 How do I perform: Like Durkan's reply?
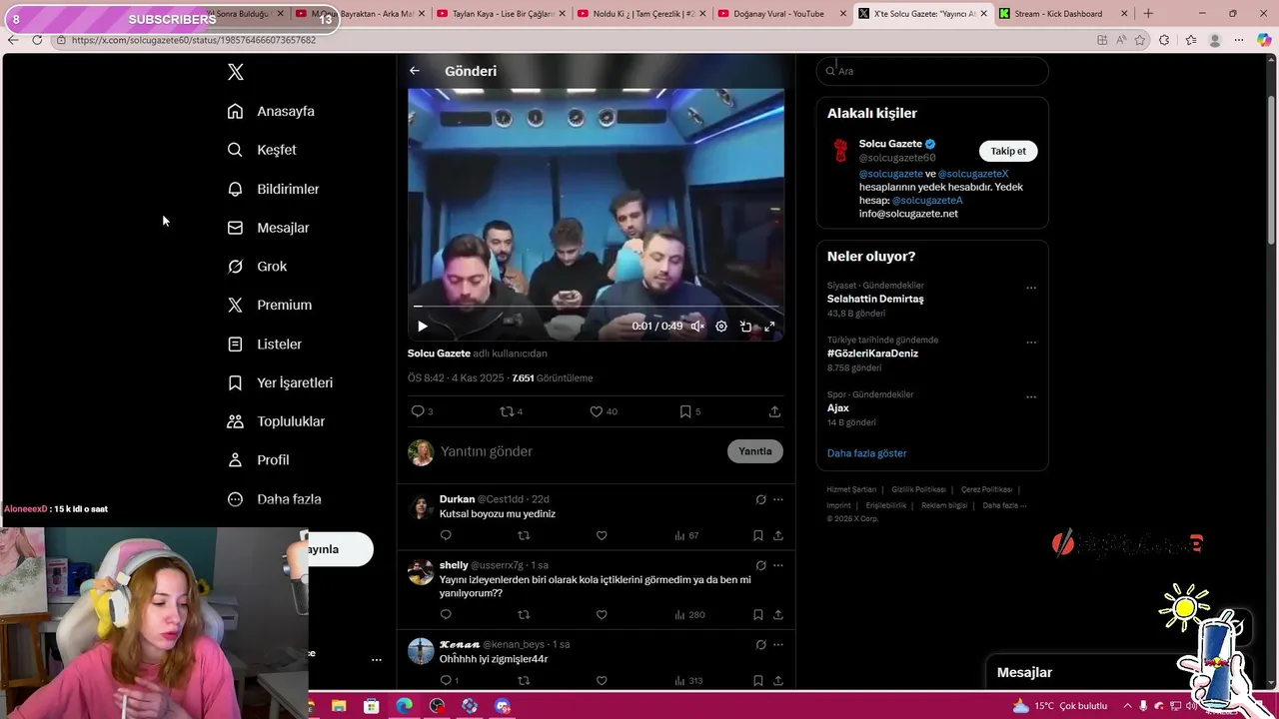tap(602, 535)
